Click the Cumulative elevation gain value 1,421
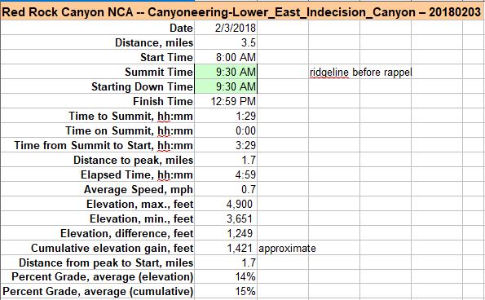 point(226,248)
